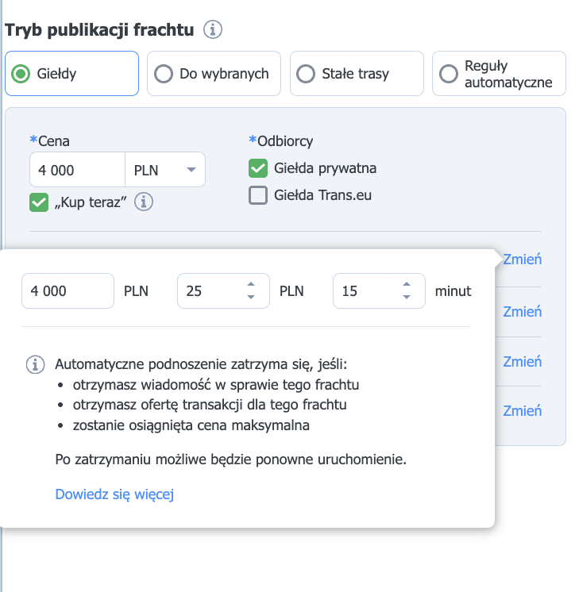575x592 pixels.
Task: Click "zostanie osiągnięta cena maksymalna" text
Action: click(191, 425)
